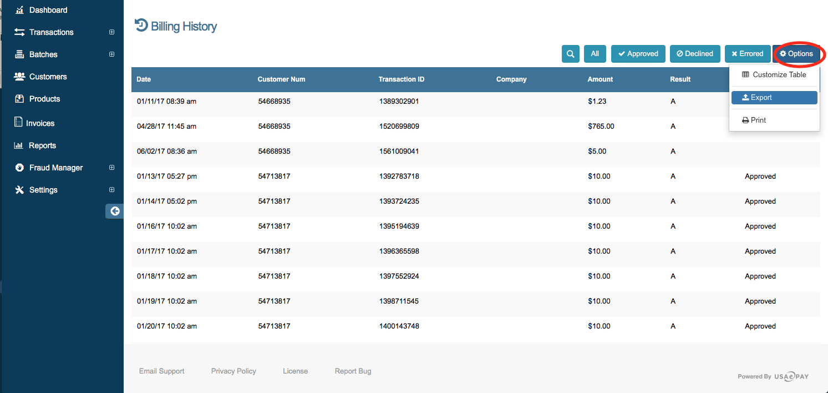Choose Export from the Options menu
Viewport: 828px width, 393px height.
coord(774,97)
